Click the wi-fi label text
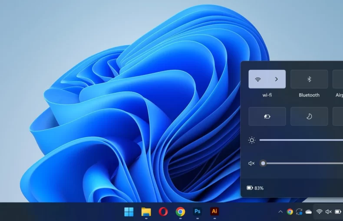Viewport: 343px width, 221px height. pyautogui.click(x=267, y=95)
